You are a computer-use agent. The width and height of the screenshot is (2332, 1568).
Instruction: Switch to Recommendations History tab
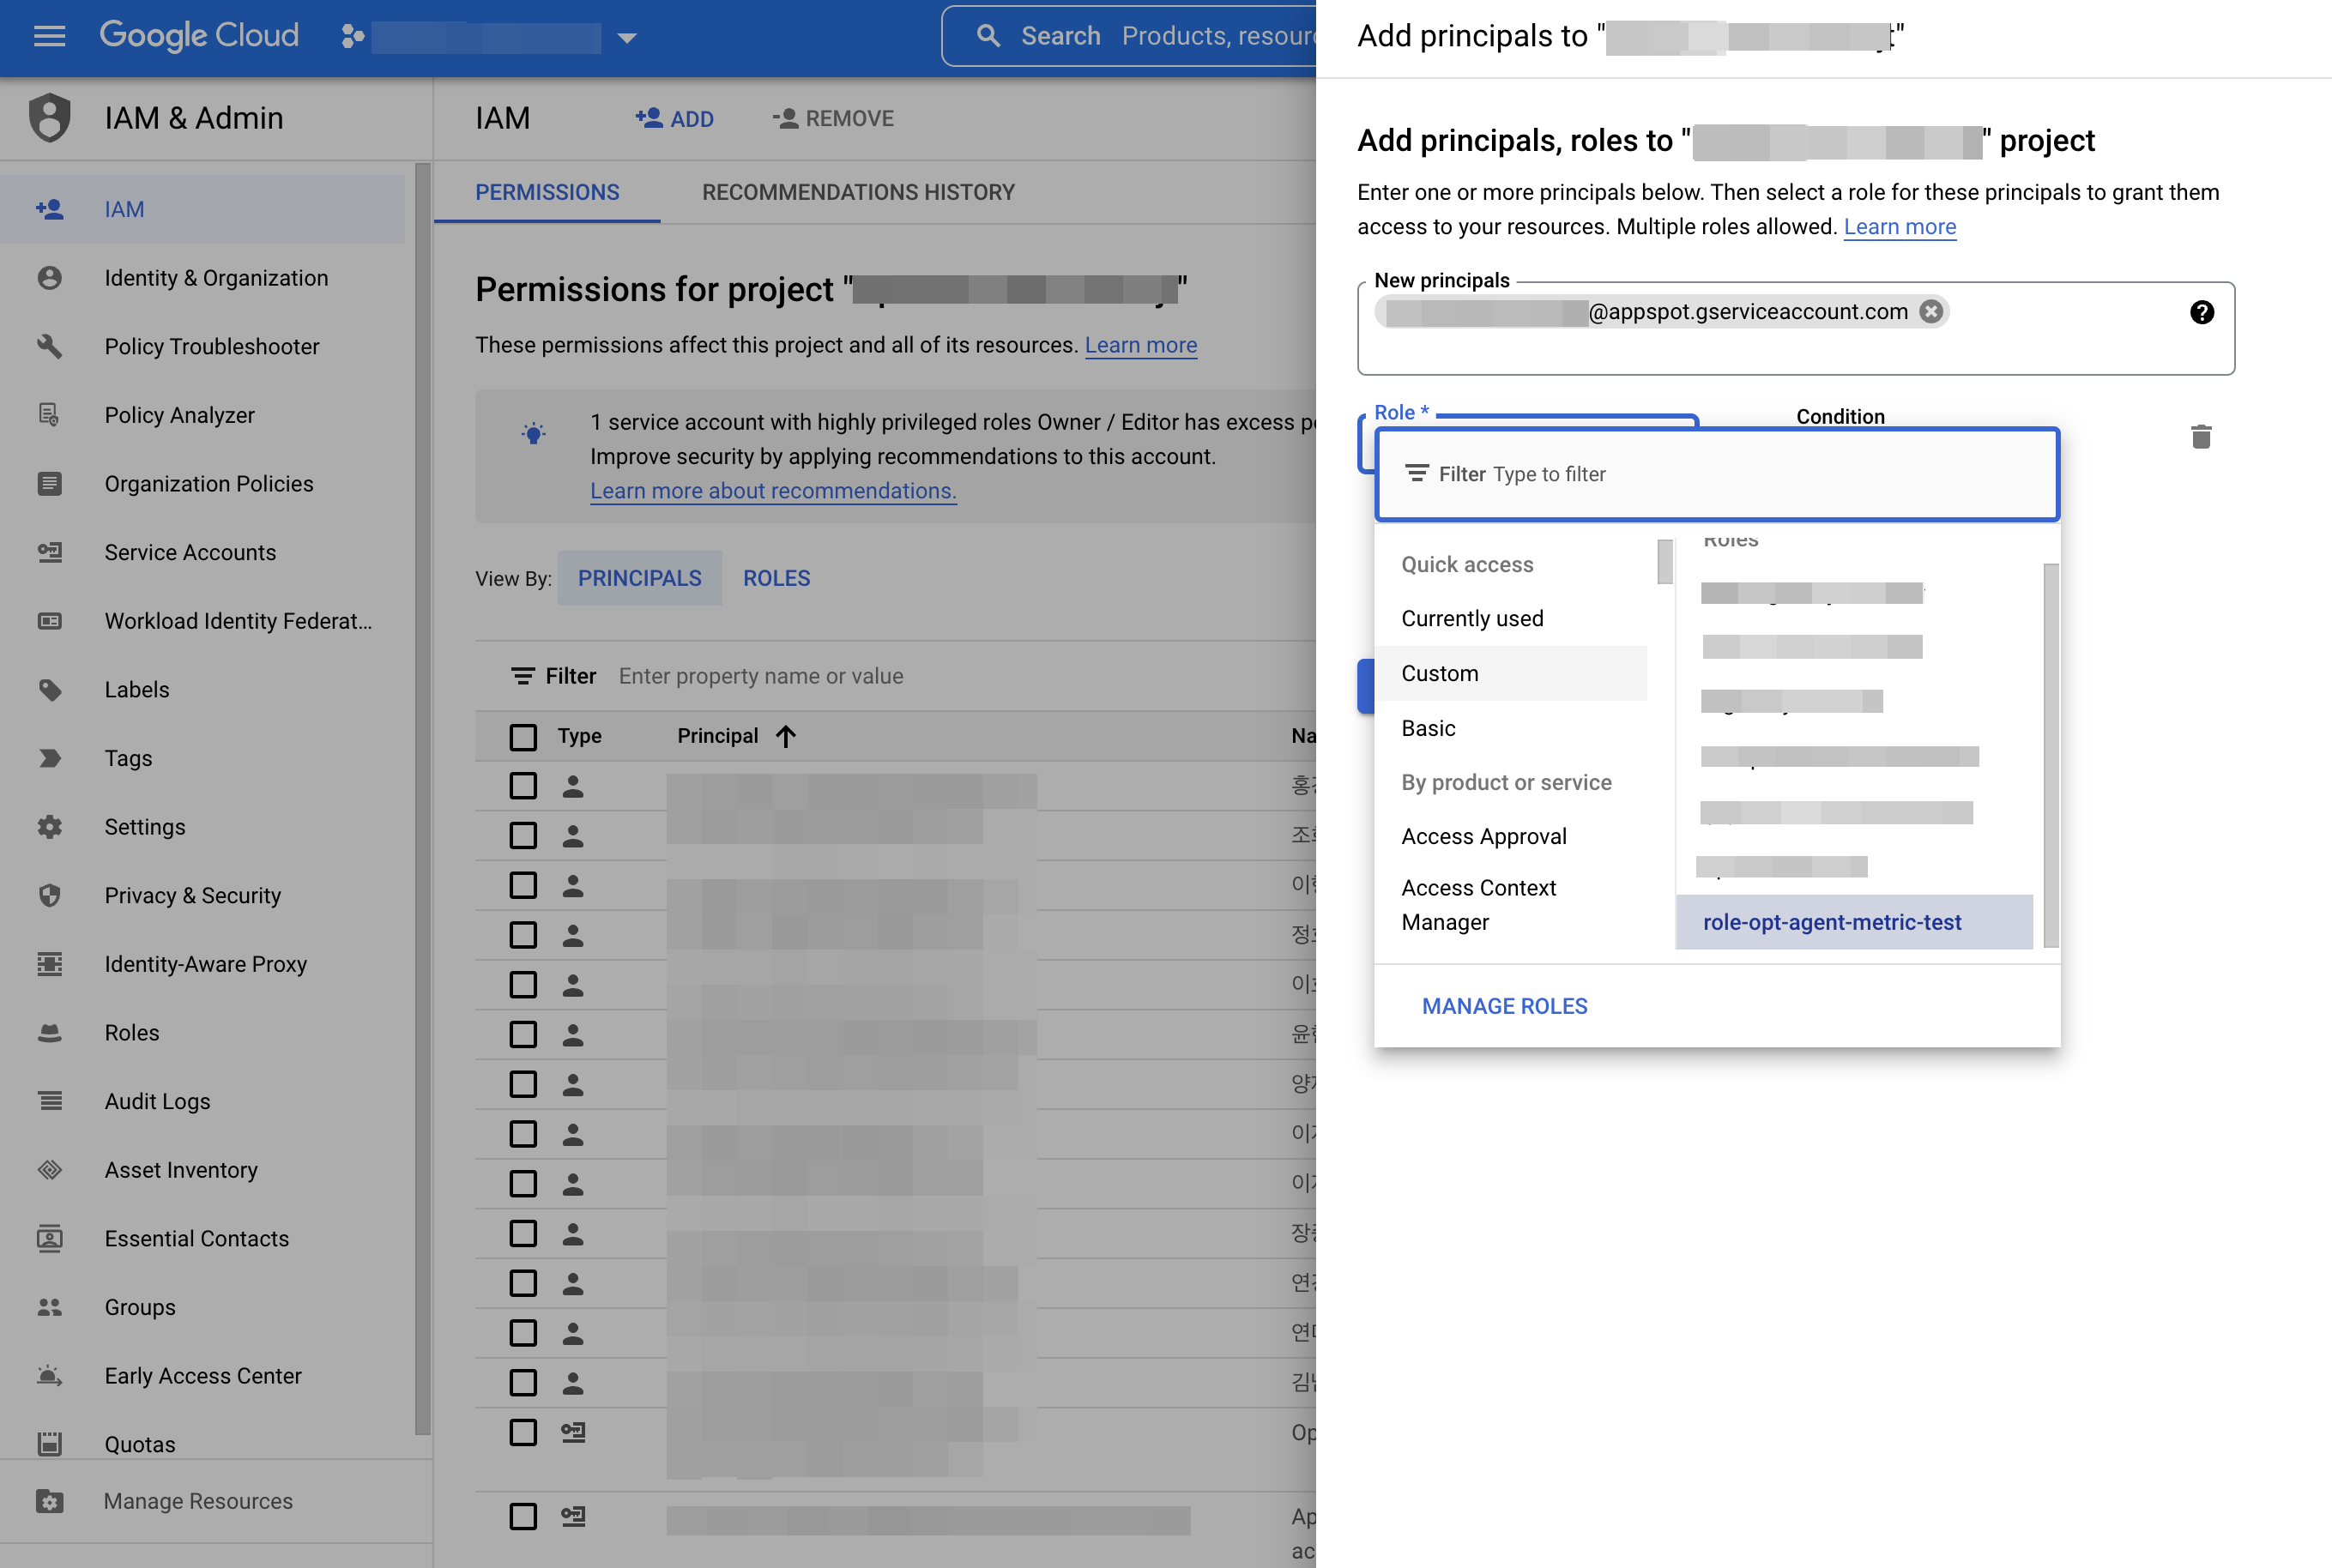[x=857, y=192]
